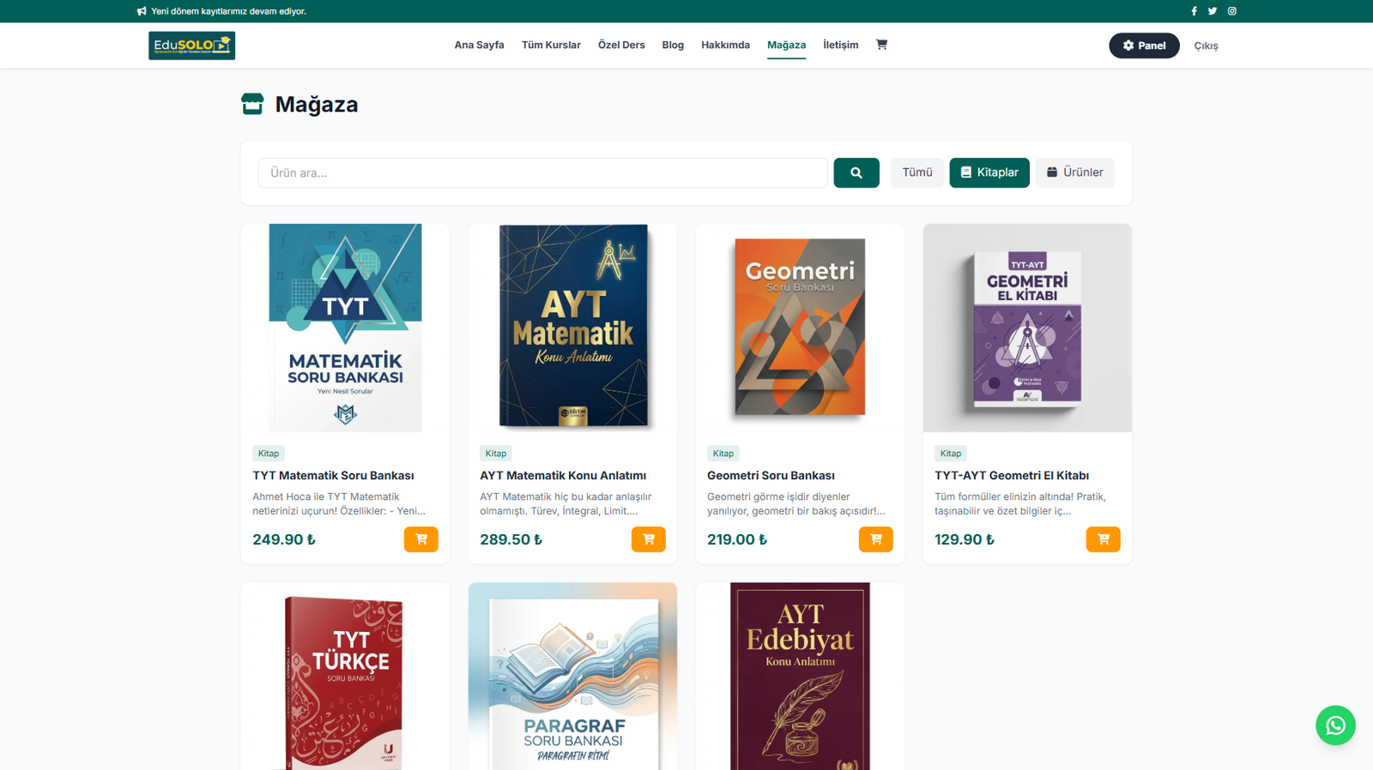Image resolution: width=1373 pixels, height=770 pixels.
Task: Open the Panel button
Action: click(1144, 45)
